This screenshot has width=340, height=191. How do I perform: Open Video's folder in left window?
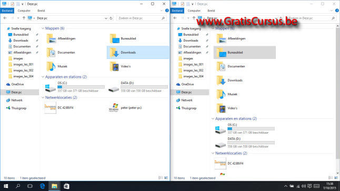point(120,66)
